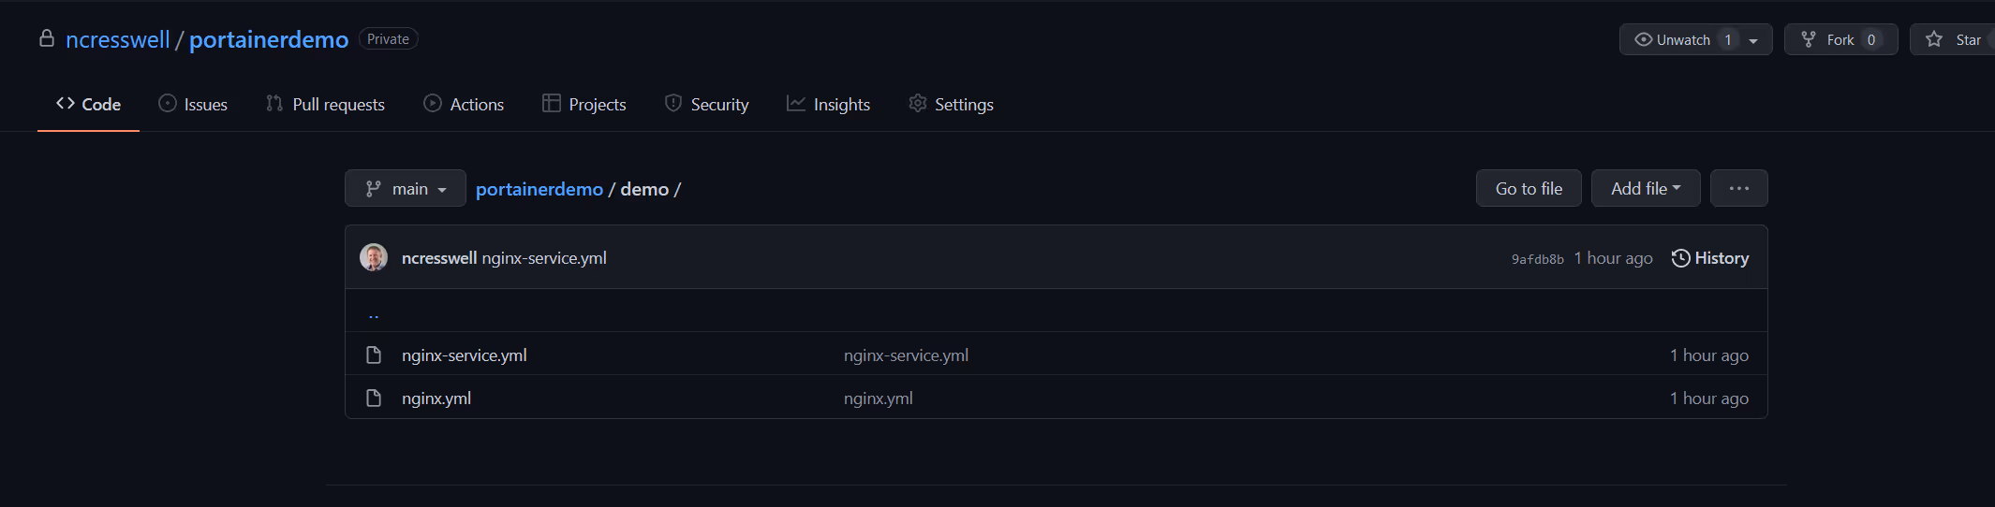Click the Security shield icon

point(673,103)
